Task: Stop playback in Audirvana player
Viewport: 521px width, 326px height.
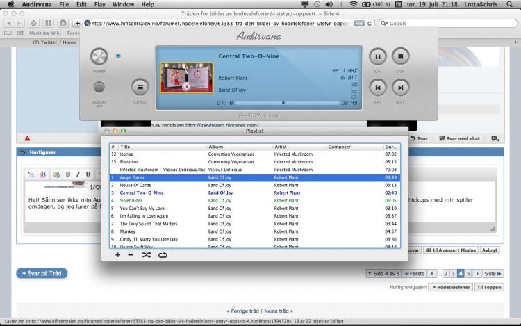Action: click(x=400, y=56)
